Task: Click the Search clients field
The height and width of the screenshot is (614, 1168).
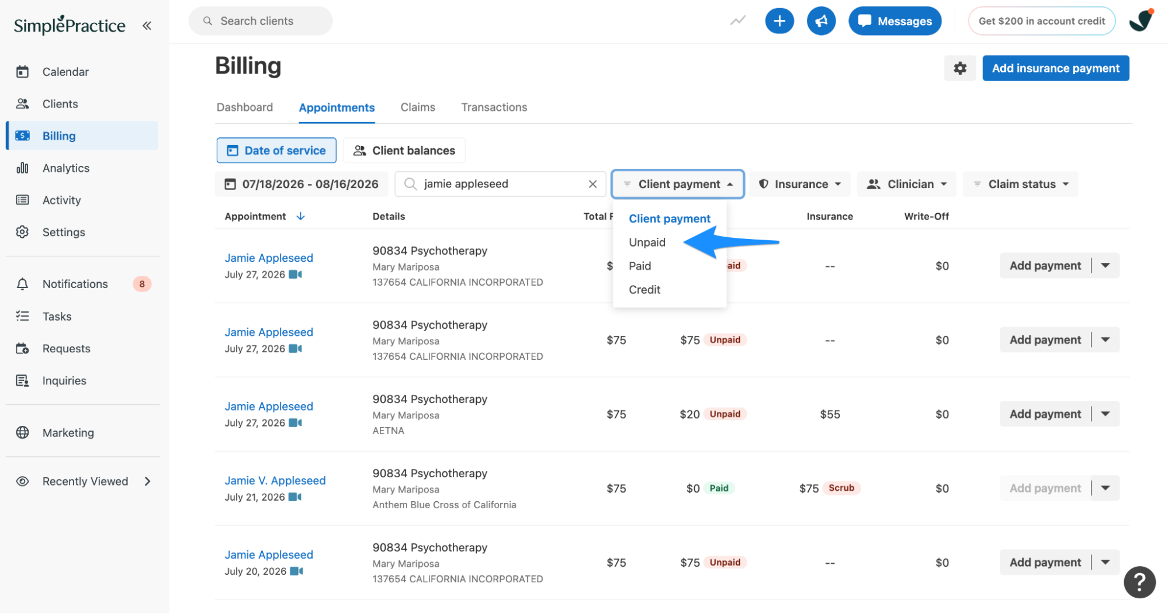Action: (261, 21)
